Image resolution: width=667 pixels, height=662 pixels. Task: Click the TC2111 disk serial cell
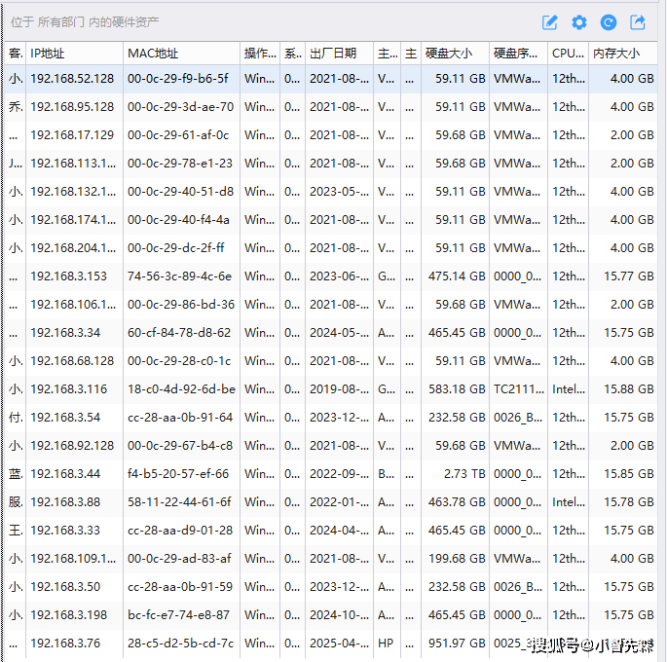pyautogui.click(x=517, y=389)
